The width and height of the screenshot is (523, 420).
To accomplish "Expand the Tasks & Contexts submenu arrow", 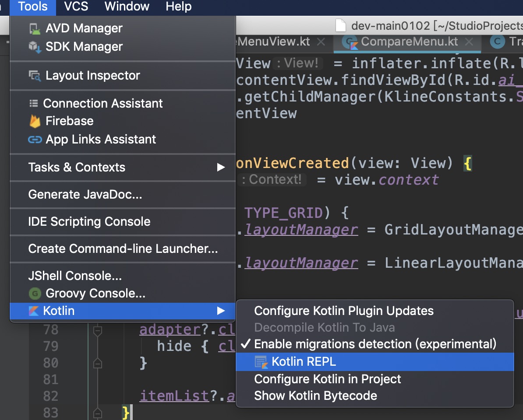I will (221, 167).
